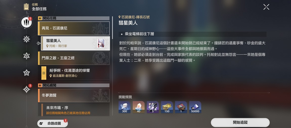Click the 開始追蹤 button
This screenshot has width=291, height=128.
(240, 122)
